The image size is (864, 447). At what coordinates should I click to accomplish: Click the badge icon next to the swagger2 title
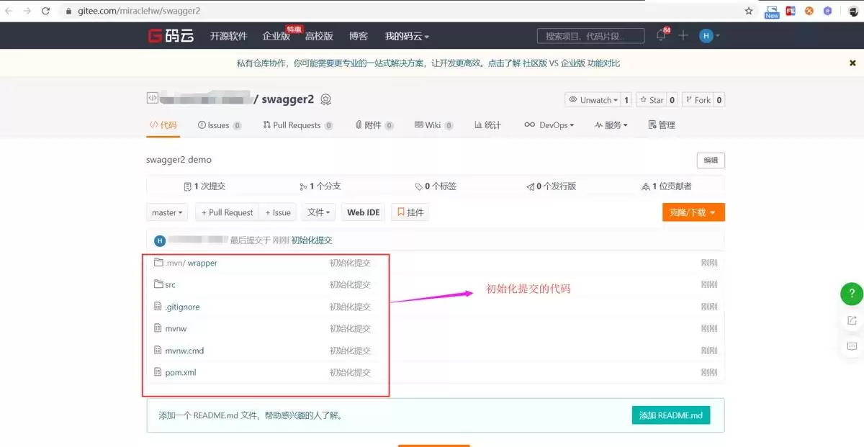tap(325, 99)
